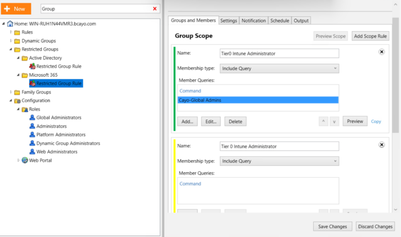Collapse the Configuration node
The width and height of the screenshot is (401, 237).
tap(11, 101)
